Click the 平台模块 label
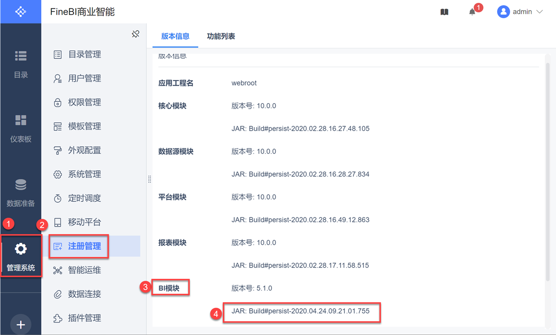The width and height of the screenshot is (556, 335). click(x=172, y=197)
